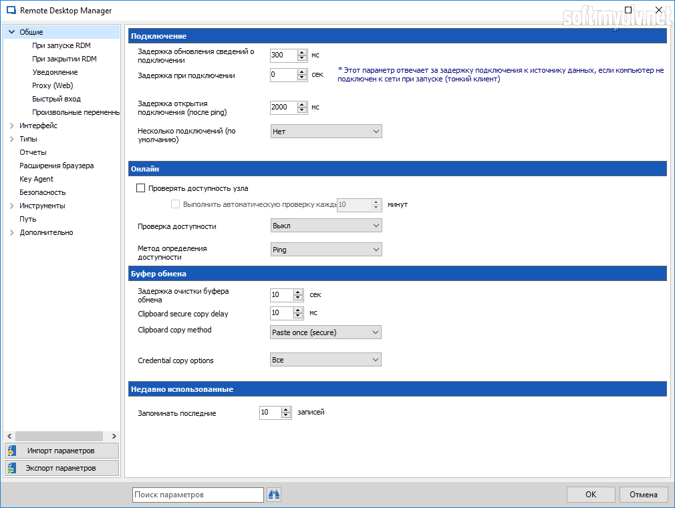Decrease the Задержка при подключении value

pos(302,77)
